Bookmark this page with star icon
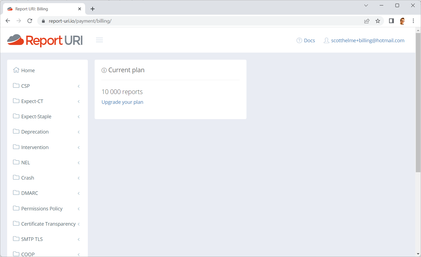 (378, 21)
